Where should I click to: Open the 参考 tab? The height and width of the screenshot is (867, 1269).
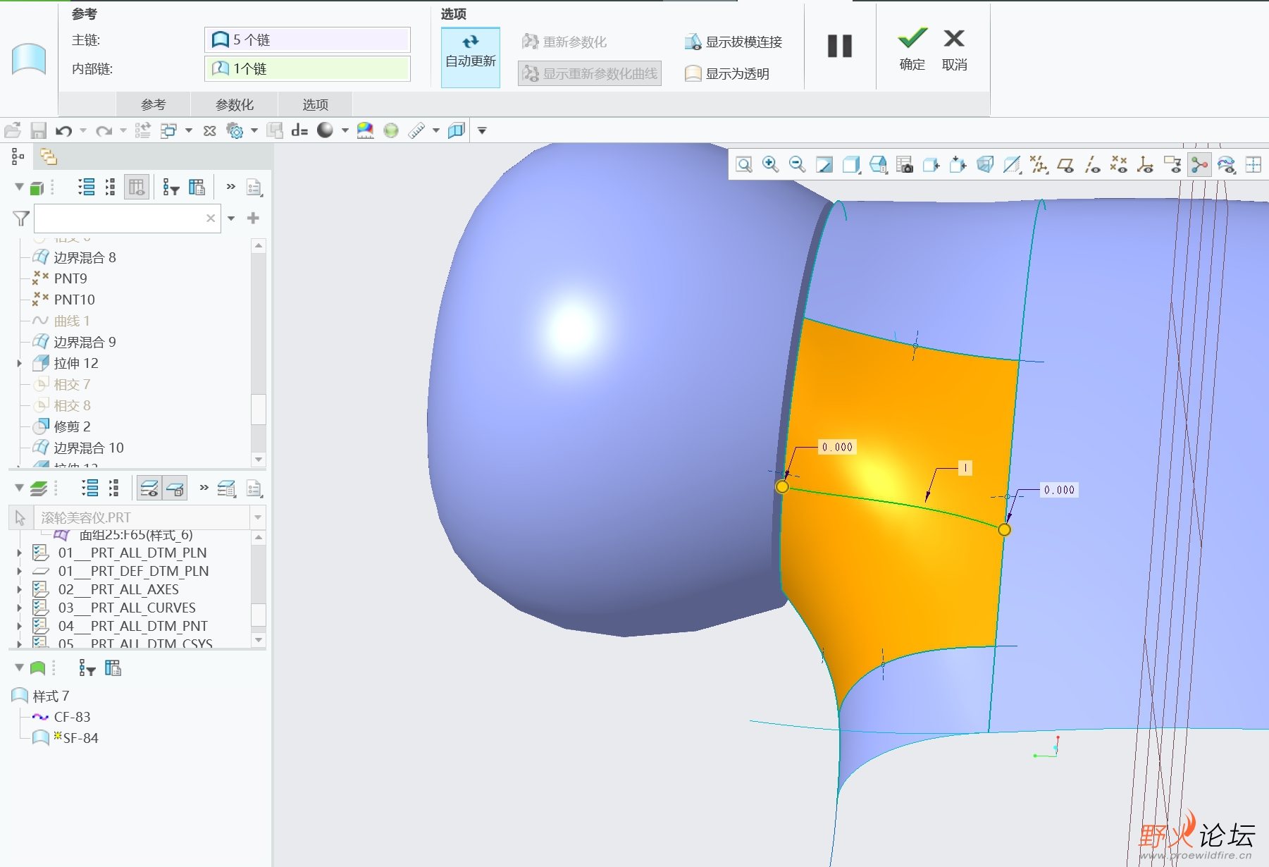click(153, 104)
